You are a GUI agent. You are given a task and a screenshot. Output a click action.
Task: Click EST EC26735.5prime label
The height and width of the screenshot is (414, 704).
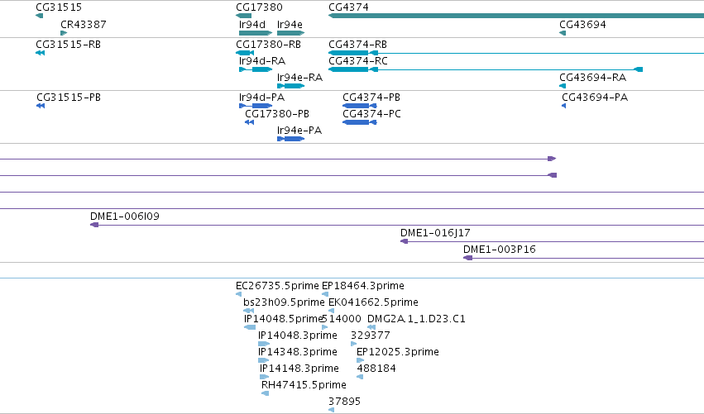pos(277,286)
